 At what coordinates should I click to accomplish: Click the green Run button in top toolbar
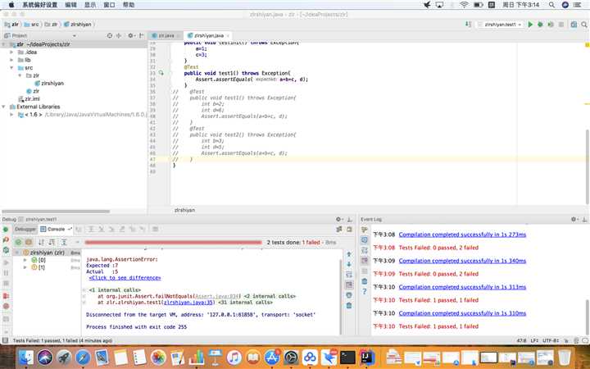click(x=530, y=25)
